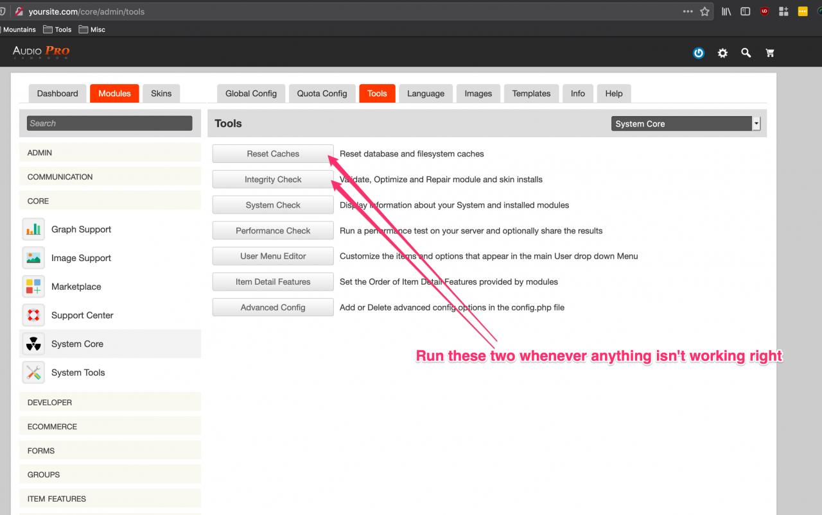Open the shopping cart icon
This screenshot has width=822, height=515.
(769, 53)
